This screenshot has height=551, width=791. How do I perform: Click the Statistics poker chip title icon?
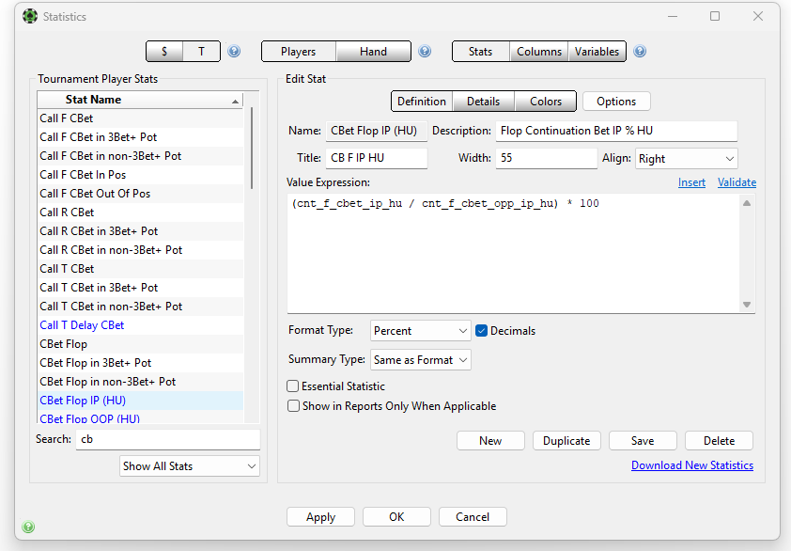(30, 16)
